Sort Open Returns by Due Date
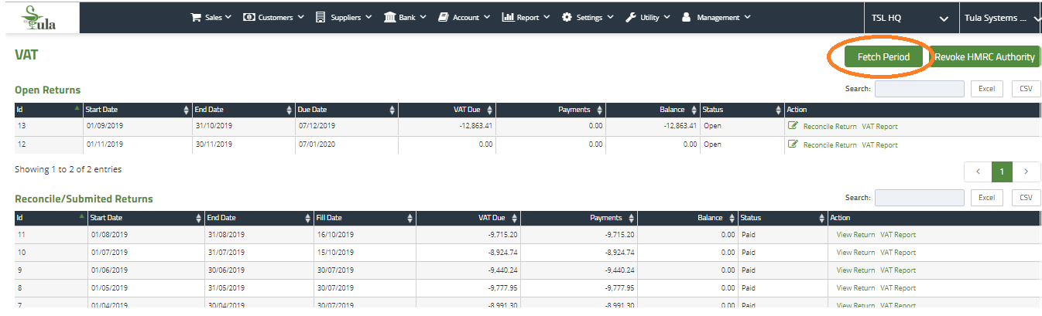Viewport: 1042px width, 316px height. 344,110
